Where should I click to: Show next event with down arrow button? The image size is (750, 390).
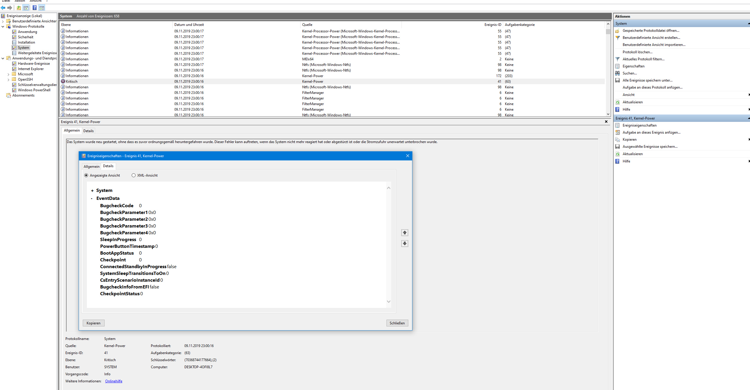[x=405, y=243]
